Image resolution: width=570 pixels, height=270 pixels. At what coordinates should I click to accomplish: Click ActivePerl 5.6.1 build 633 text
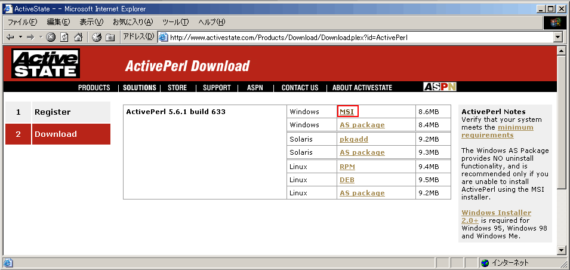point(175,112)
